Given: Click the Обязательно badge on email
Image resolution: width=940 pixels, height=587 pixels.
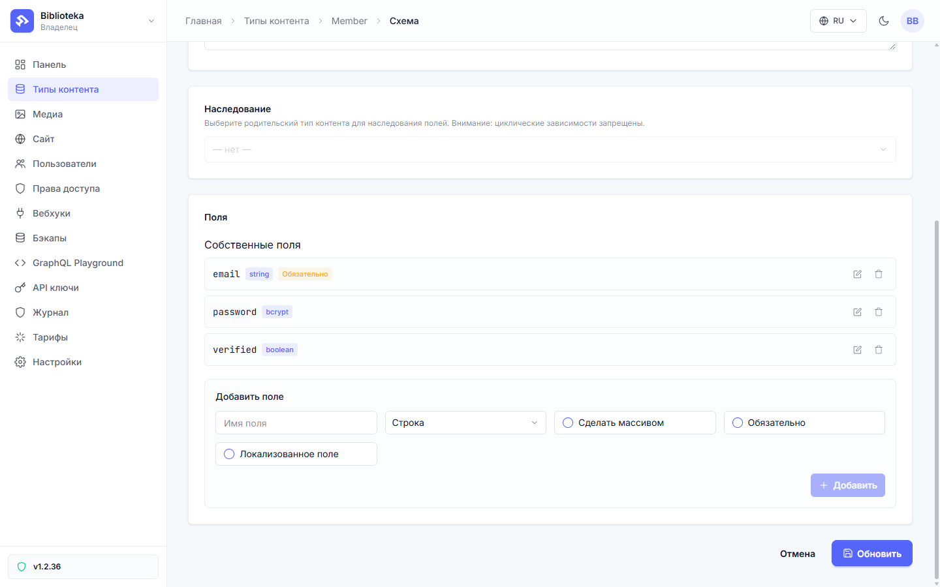Looking at the screenshot, I should tap(305, 274).
